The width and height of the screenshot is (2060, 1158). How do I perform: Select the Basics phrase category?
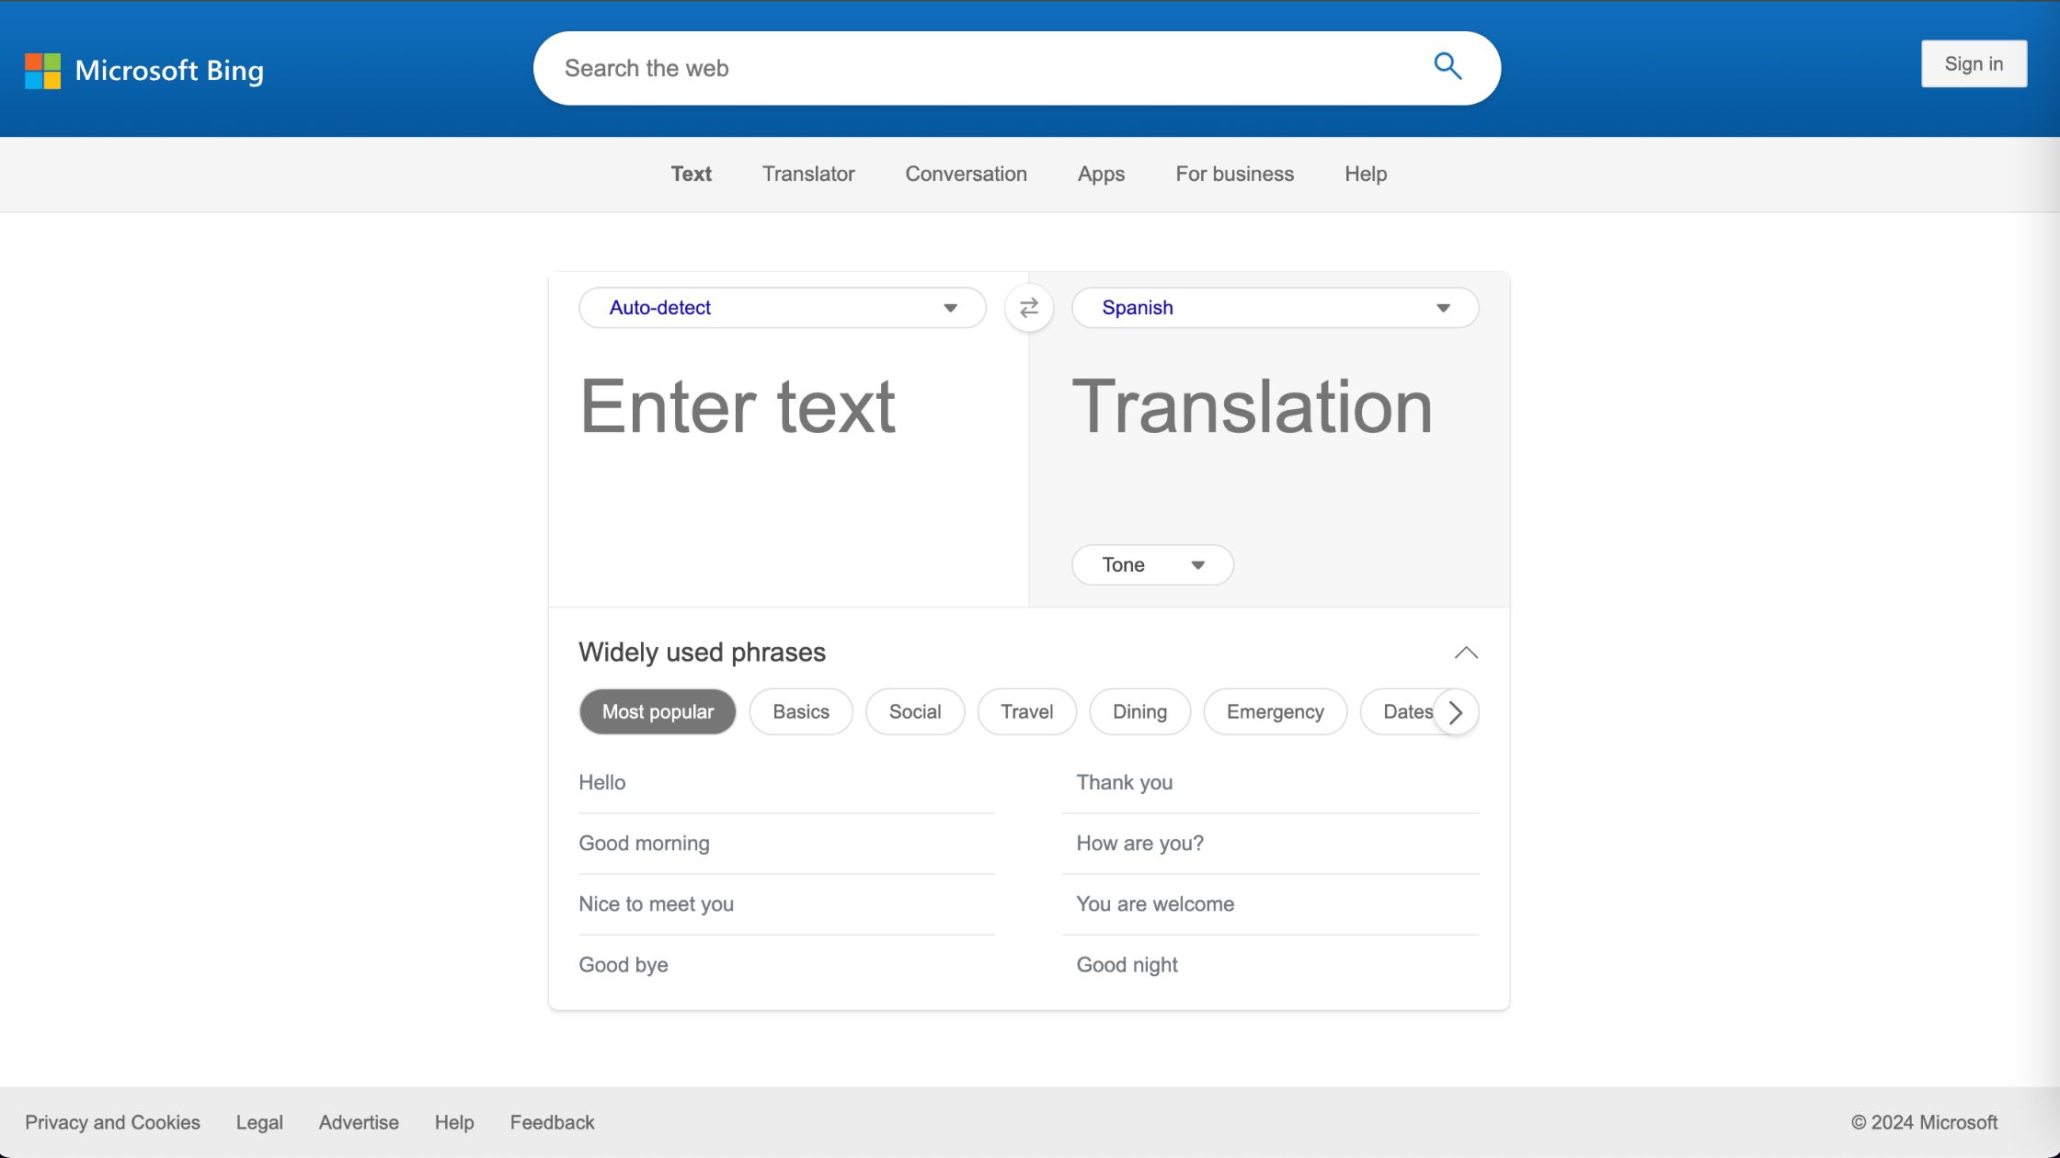click(x=801, y=711)
